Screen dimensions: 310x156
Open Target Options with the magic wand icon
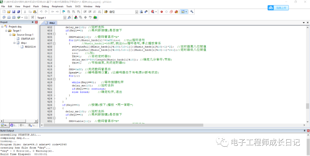pyautogui.click(x=69, y=18)
